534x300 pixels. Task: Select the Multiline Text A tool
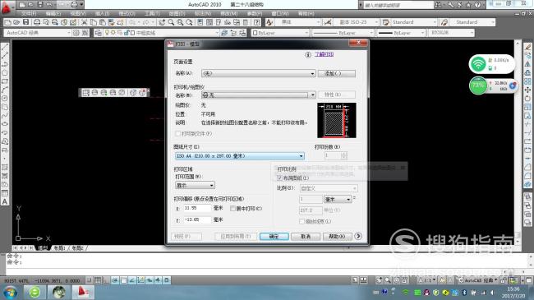coord(5,201)
